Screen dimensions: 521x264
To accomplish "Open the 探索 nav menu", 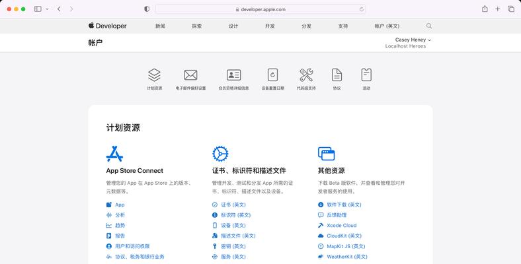I will click(x=197, y=26).
